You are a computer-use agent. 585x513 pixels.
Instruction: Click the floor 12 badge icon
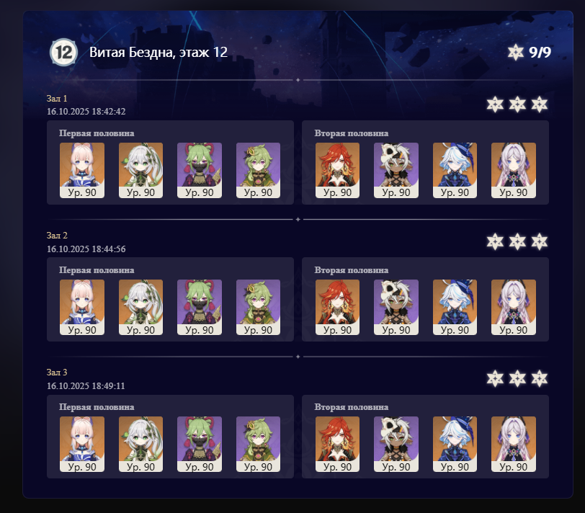coord(64,52)
